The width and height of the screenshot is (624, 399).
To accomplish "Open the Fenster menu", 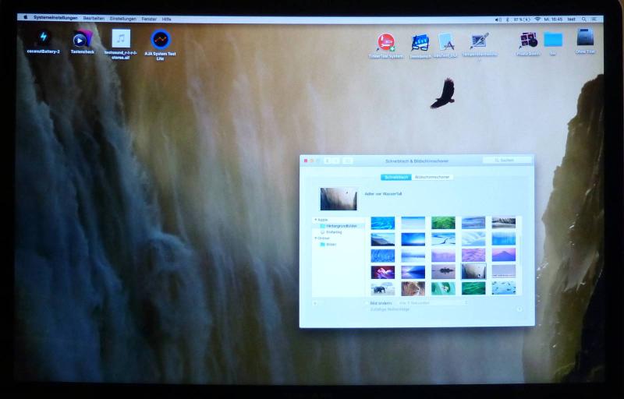I will pos(149,19).
